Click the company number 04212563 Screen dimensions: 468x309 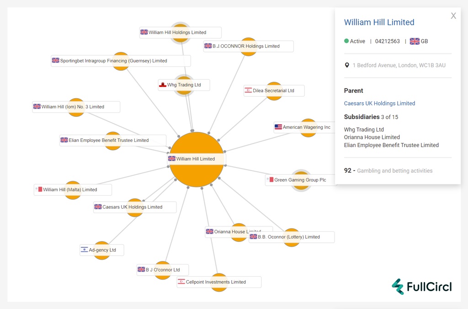coord(388,42)
